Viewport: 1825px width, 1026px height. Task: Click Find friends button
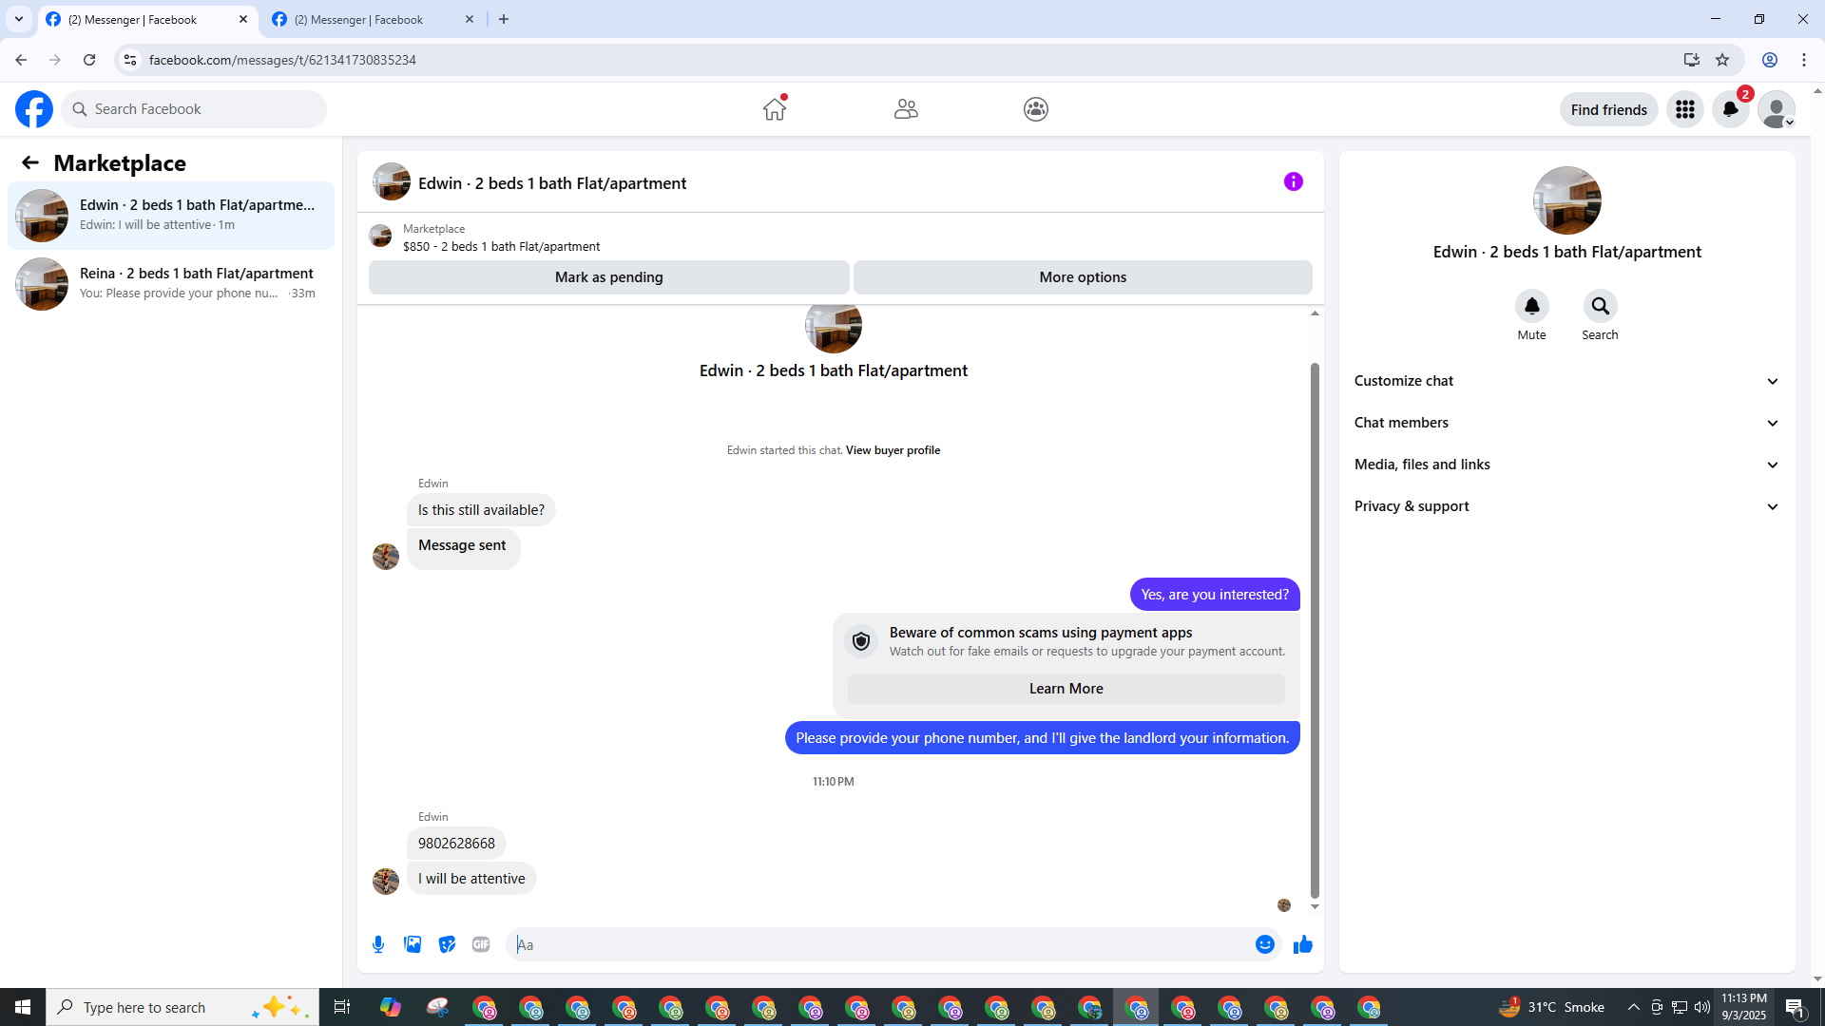click(x=1609, y=109)
